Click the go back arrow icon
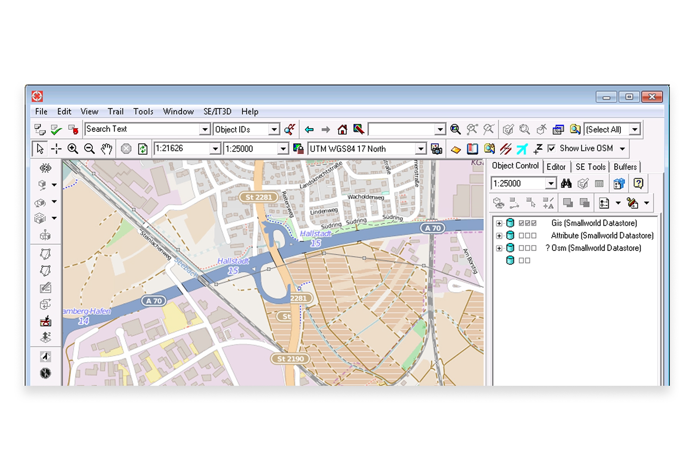694x468 pixels. tap(309, 129)
